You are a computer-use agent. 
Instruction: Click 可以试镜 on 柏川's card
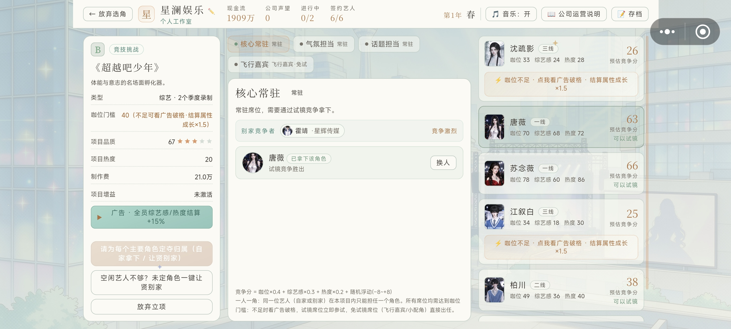pos(625,301)
